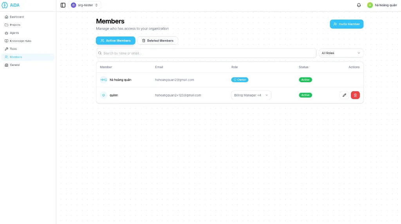Click the search by name or email field
401x224 pixels.
pyautogui.click(x=206, y=53)
